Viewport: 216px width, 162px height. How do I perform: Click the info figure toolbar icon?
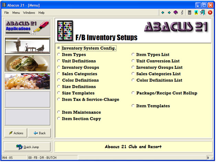click(x=182, y=13)
